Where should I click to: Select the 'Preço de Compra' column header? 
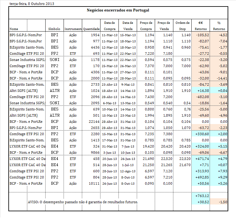click(146, 26)
